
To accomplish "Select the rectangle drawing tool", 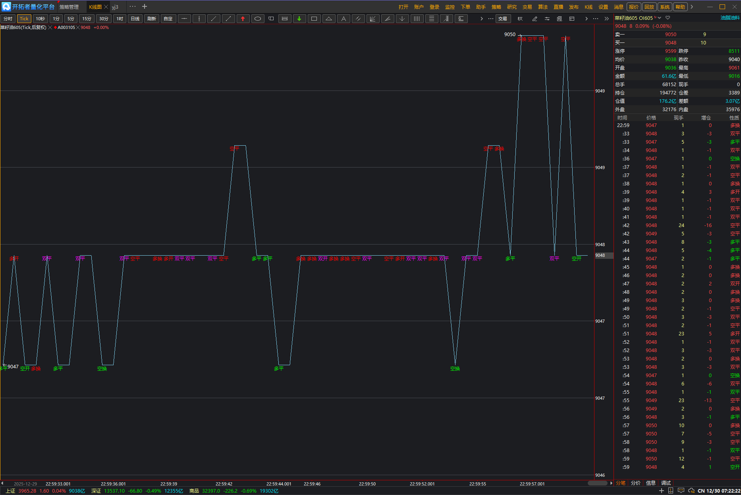I will pyautogui.click(x=314, y=19).
